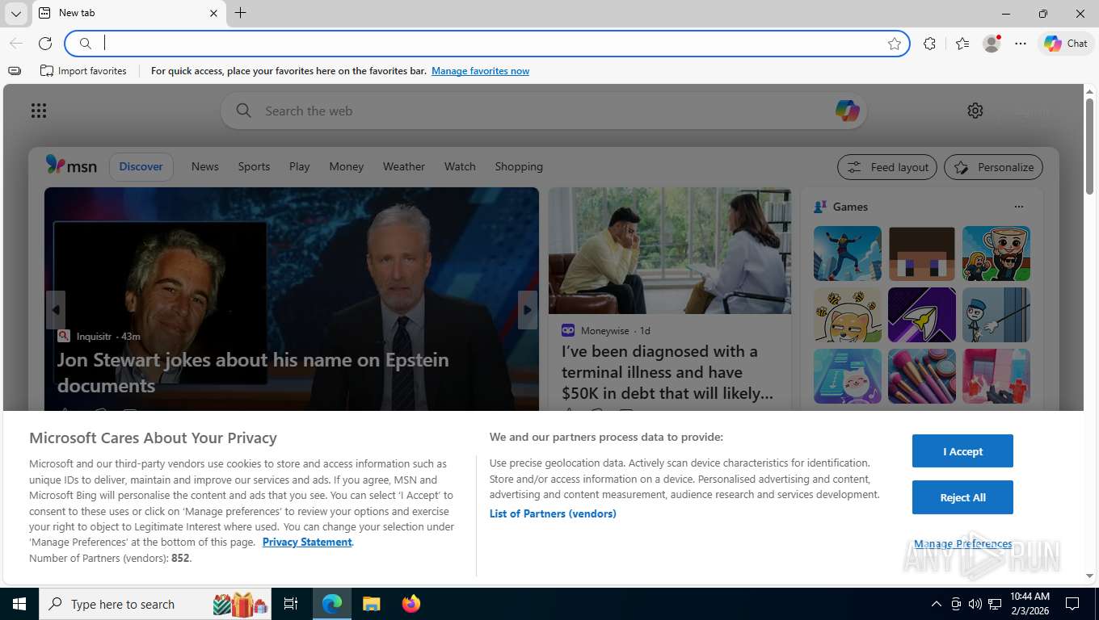Open the purple rocket game thumbnail

pos(922,315)
